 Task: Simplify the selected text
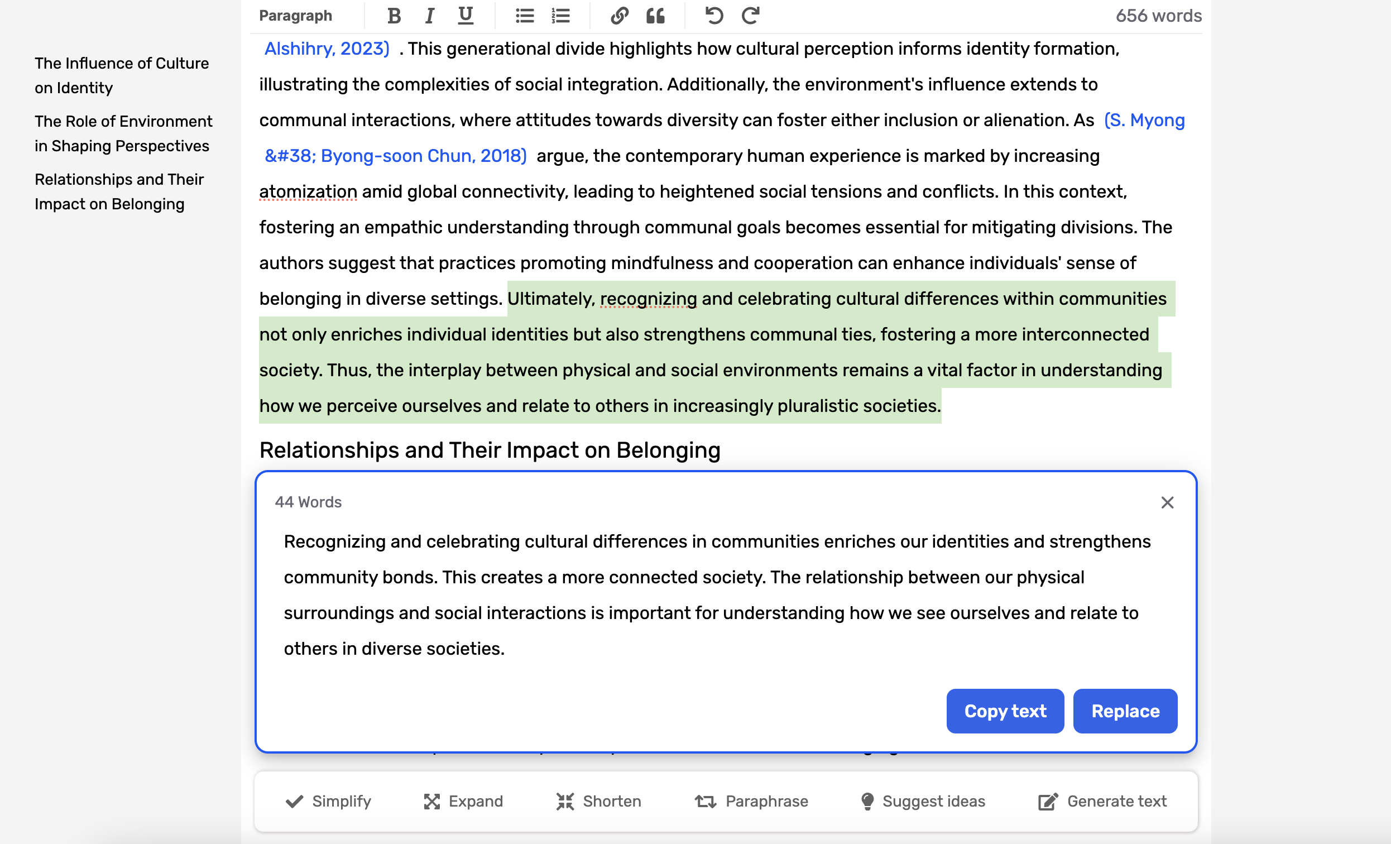pos(328,801)
